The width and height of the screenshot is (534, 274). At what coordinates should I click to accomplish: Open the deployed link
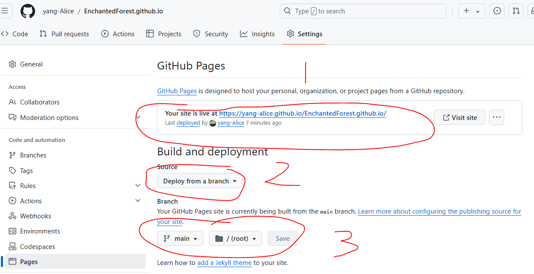click(x=188, y=123)
